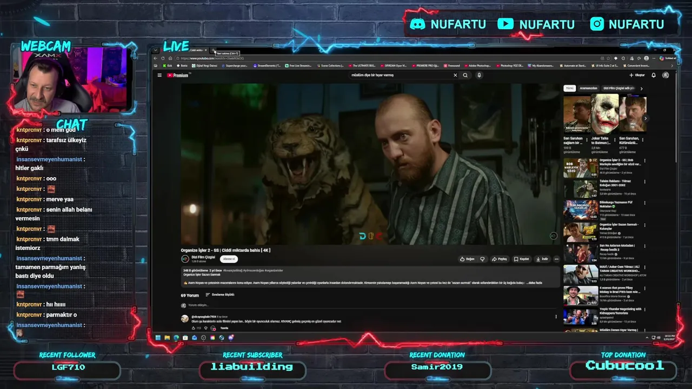Open Organize İşler Sazan Sarmalı Kulunçlar video
The image size is (692, 389).
[x=581, y=232]
